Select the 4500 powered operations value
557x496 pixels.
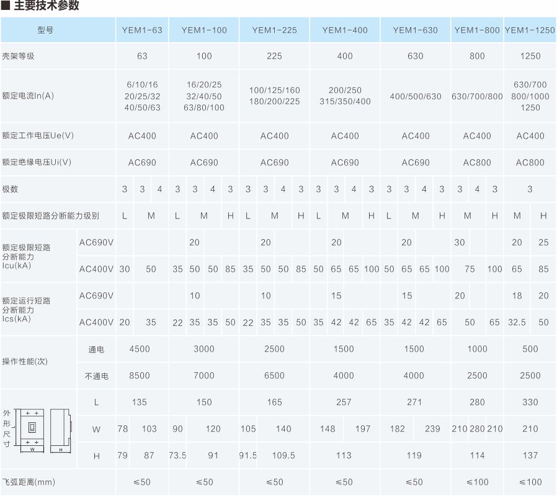[x=139, y=349]
